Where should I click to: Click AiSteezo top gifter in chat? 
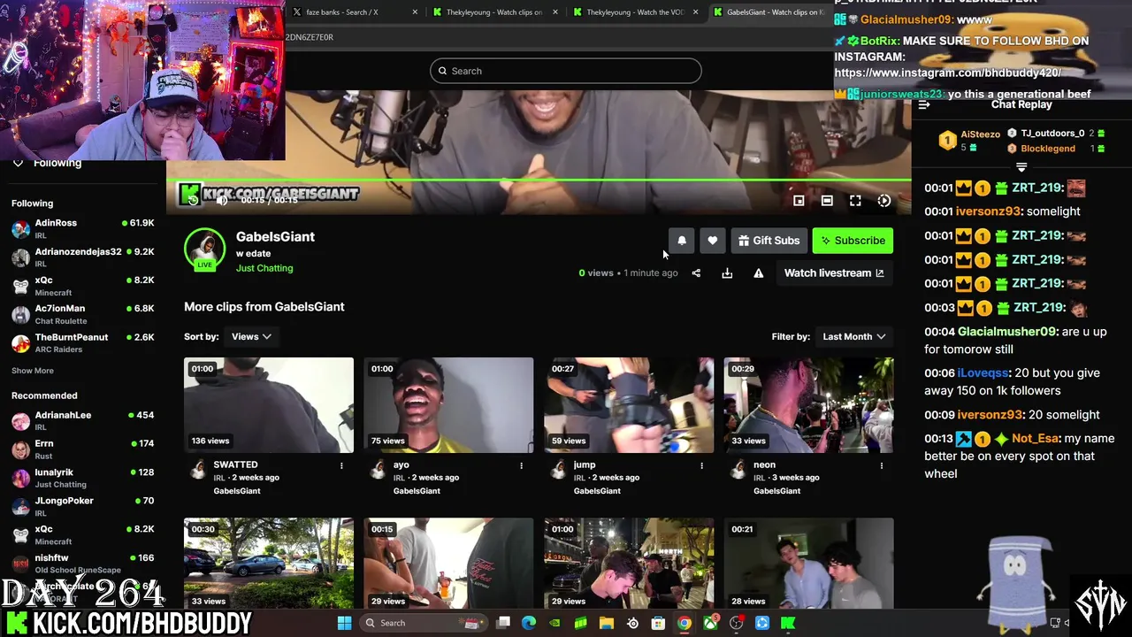pos(980,134)
